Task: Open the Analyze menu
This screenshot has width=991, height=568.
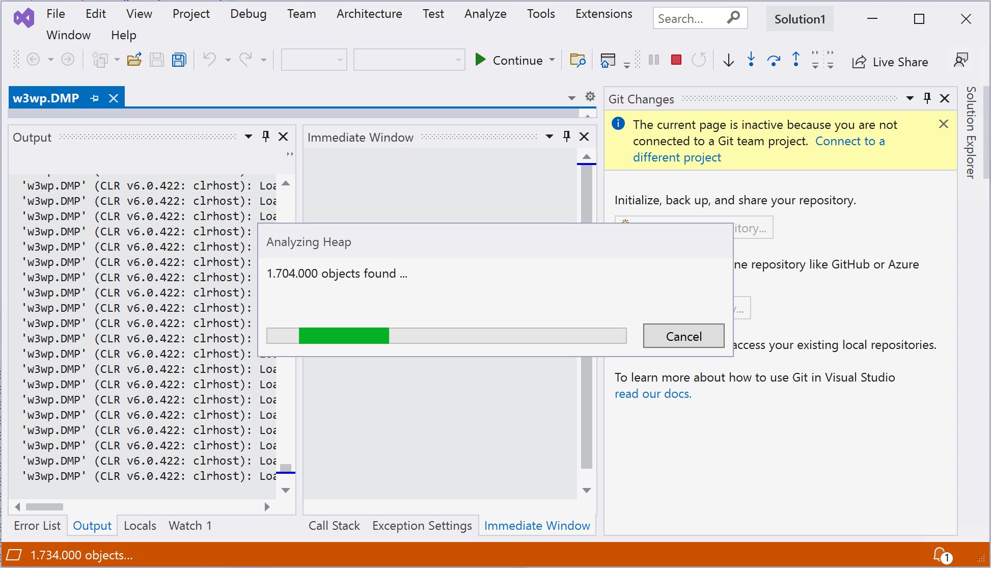Action: [485, 14]
